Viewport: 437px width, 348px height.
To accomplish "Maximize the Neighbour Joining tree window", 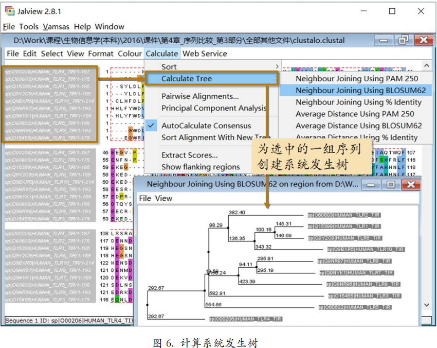I will (390, 184).
